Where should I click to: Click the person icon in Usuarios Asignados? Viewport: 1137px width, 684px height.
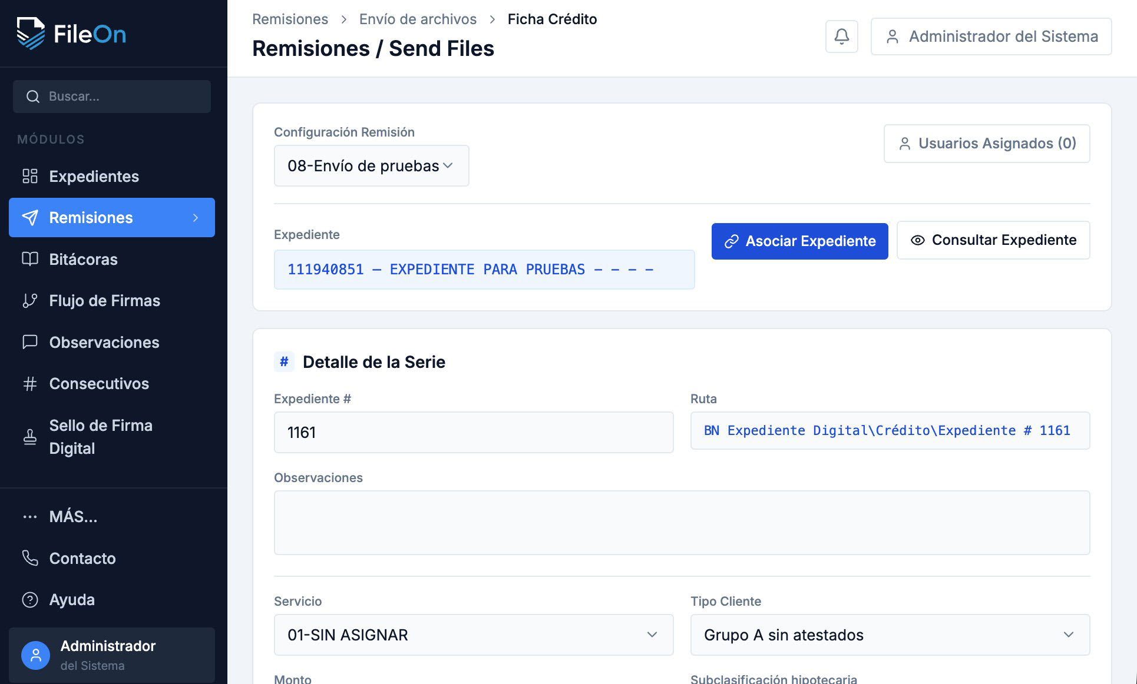click(x=905, y=144)
